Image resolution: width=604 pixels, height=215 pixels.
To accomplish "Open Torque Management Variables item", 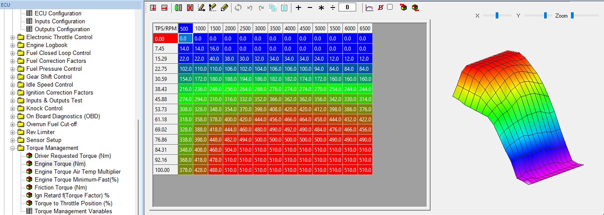I will pos(73,211).
